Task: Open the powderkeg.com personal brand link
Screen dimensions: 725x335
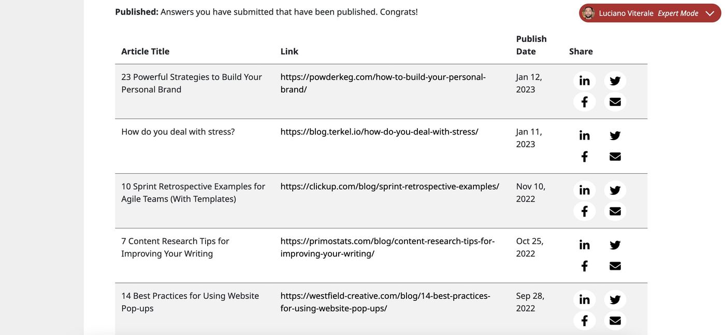Action: [x=383, y=83]
